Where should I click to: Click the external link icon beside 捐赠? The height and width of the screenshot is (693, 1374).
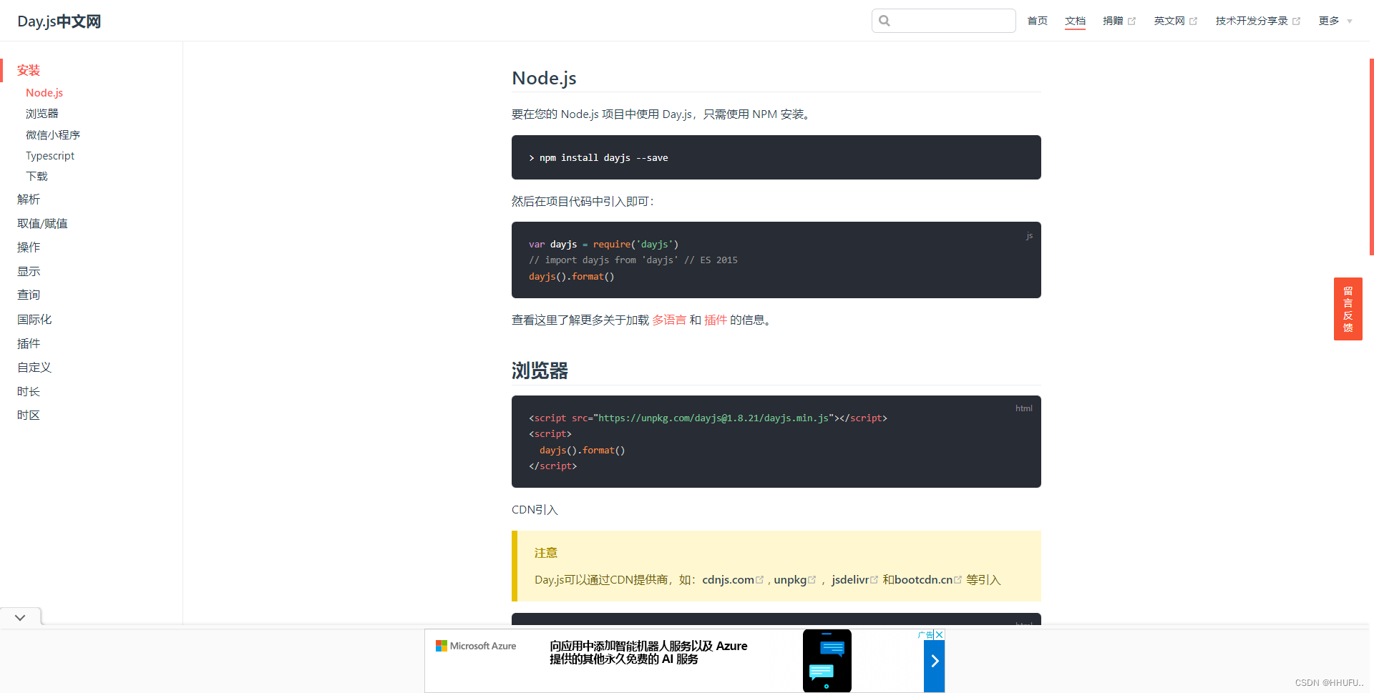tap(1131, 21)
